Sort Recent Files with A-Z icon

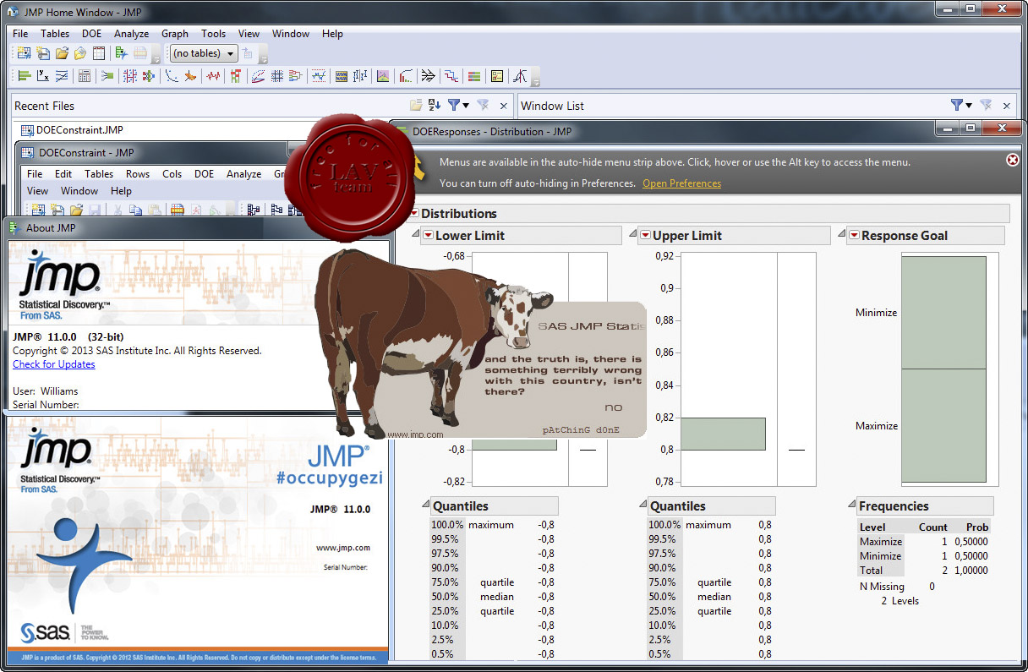coord(435,106)
